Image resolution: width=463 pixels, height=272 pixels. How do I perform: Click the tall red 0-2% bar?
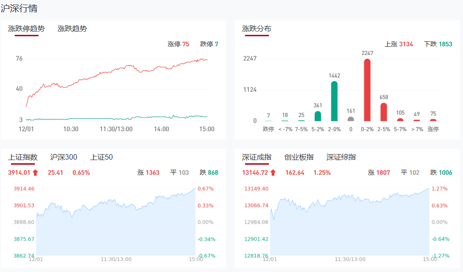pos(367,90)
